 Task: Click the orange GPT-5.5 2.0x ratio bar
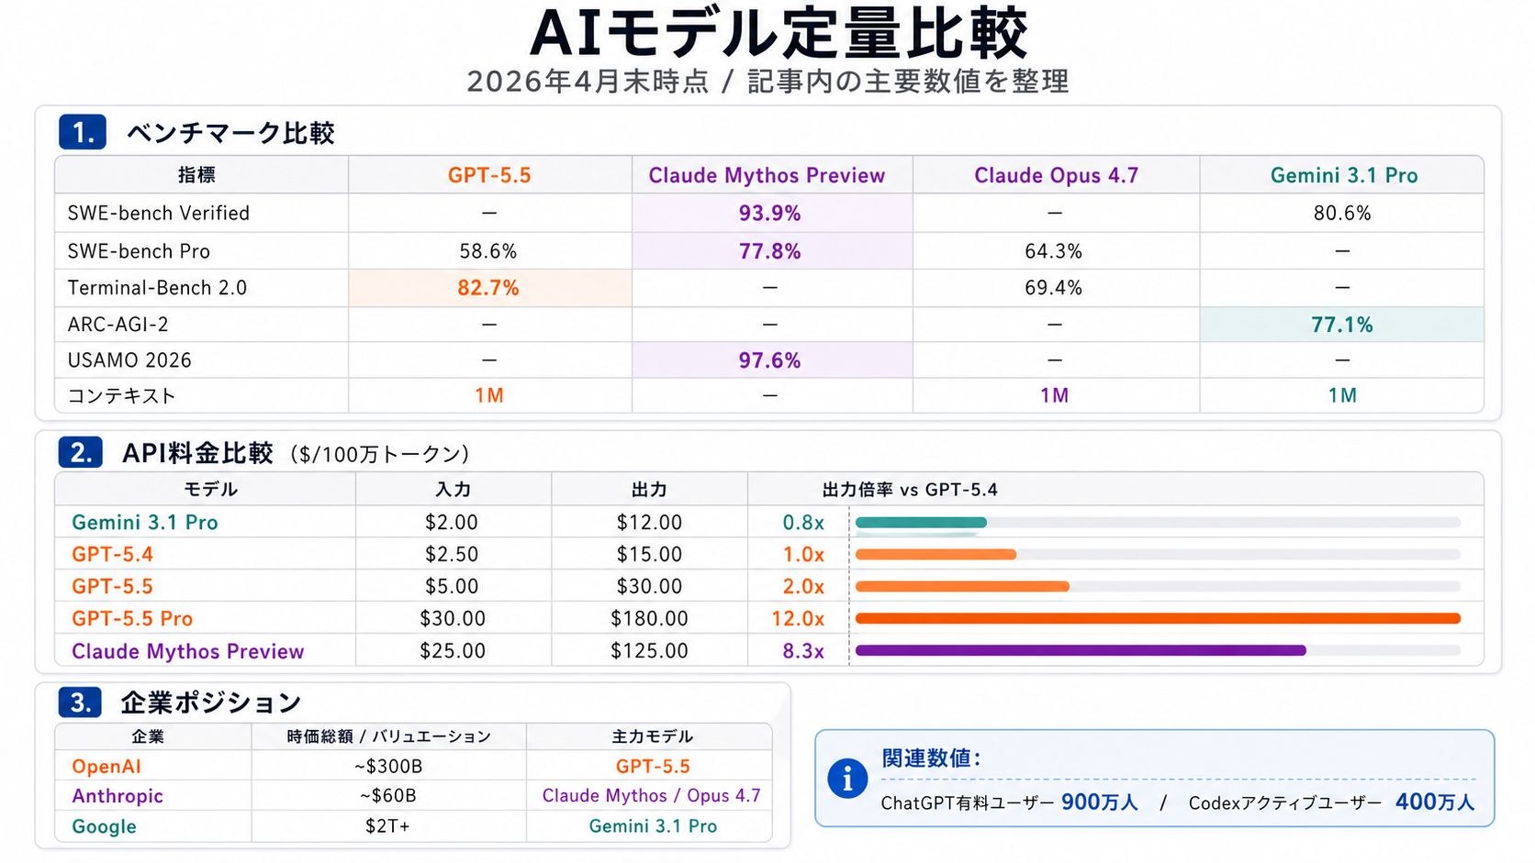(962, 586)
